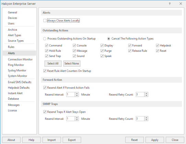
Task: Open Syslog Monitor settings
Action: [17, 70]
